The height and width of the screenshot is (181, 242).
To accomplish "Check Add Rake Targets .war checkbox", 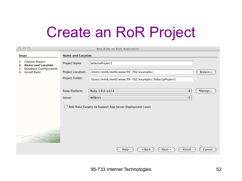I will [66, 107].
